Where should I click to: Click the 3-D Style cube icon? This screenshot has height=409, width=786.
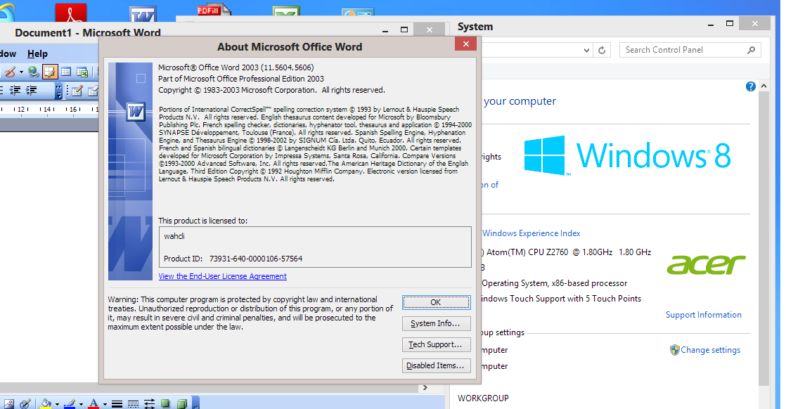pos(181,403)
